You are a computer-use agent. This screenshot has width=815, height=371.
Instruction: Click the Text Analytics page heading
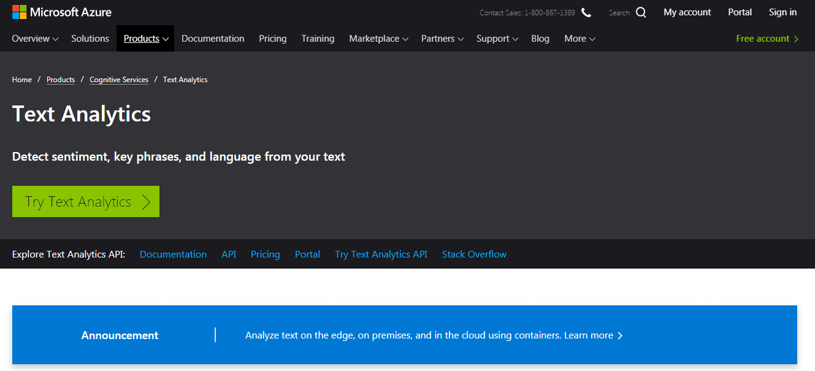[82, 115]
